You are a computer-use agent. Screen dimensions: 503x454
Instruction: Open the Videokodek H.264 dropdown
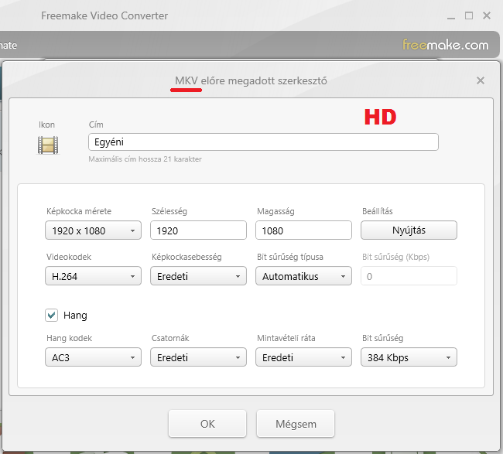93,276
